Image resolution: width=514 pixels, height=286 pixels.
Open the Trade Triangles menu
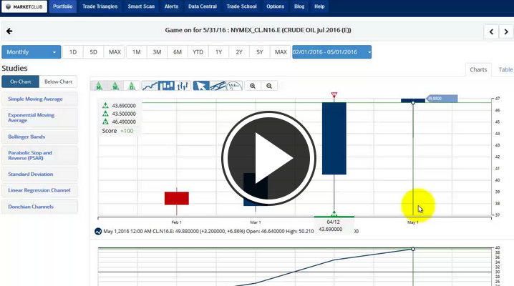pos(100,6)
